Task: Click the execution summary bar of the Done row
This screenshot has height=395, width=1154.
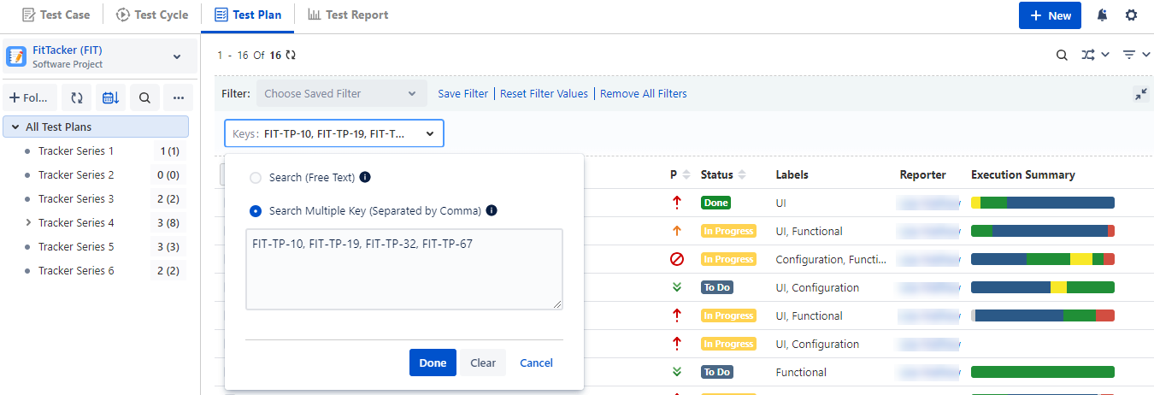Action: point(1043,203)
